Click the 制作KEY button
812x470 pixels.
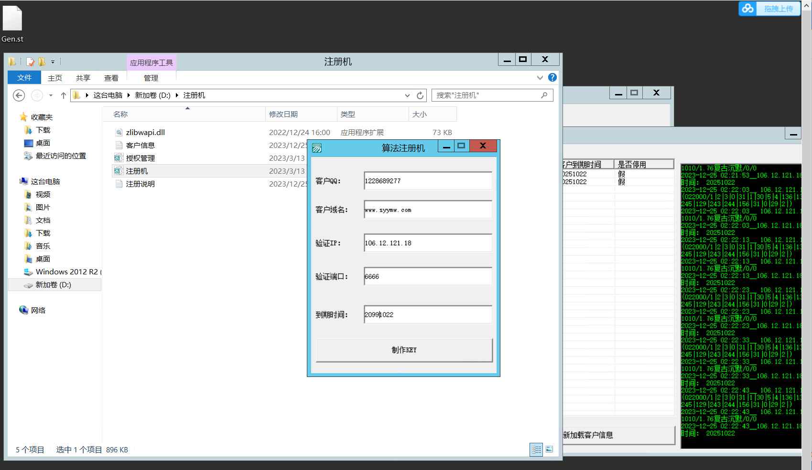(x=403, y=350)
